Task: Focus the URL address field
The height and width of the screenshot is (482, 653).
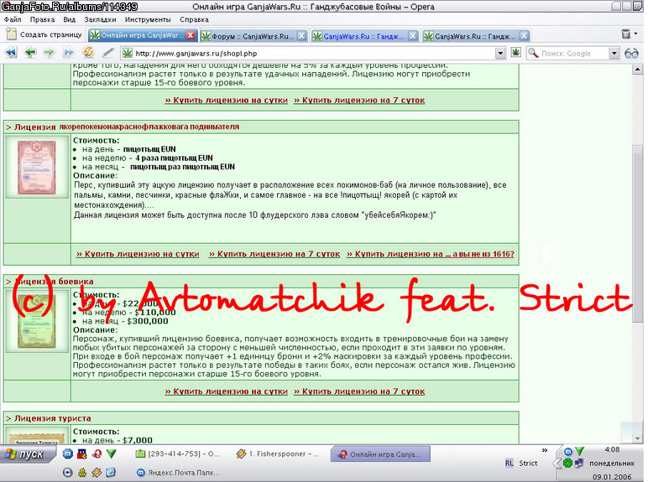Action: pyautogui.click(x=315, y=54)
